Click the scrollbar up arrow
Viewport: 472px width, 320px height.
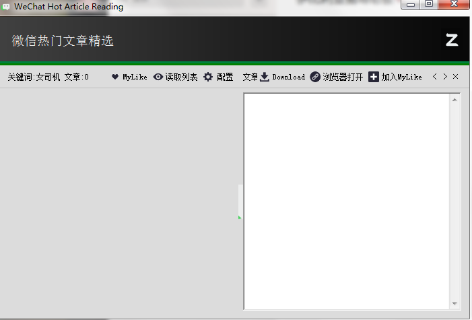[454, 100]
